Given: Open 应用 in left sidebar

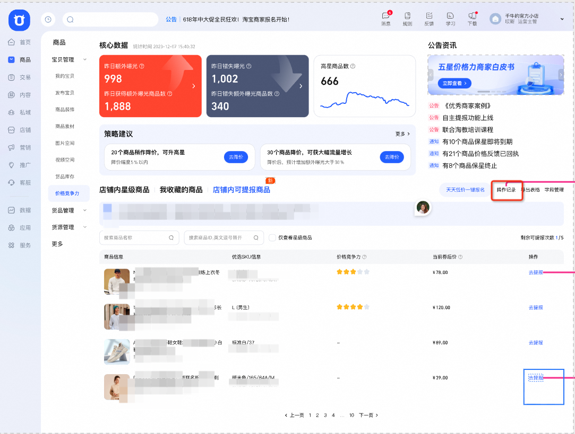Looking at the screenshot, I should (x=19, y=228).
